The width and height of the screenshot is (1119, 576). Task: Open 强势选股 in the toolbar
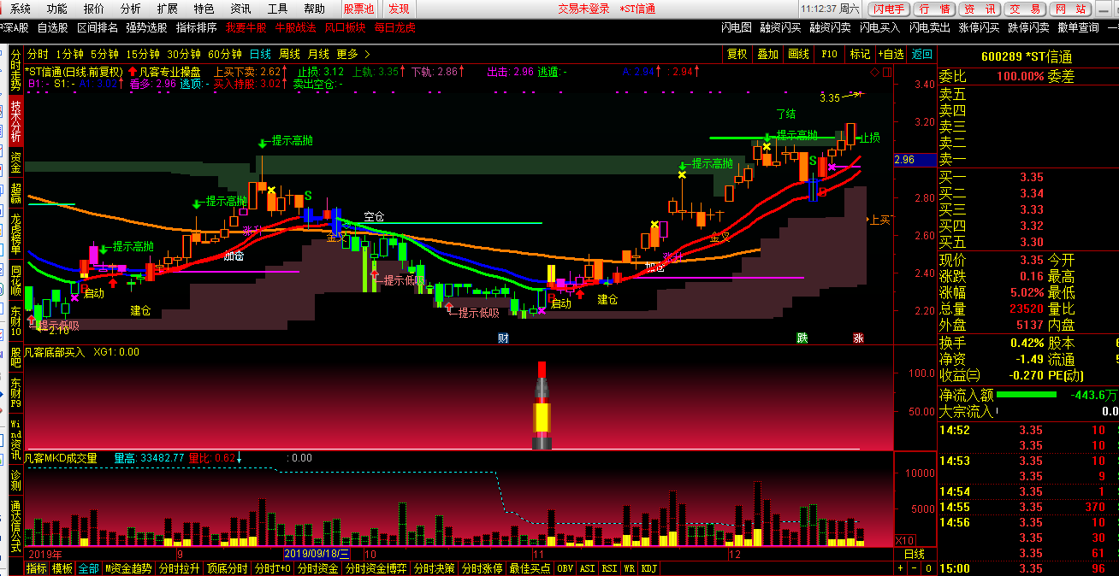[147, 27]
